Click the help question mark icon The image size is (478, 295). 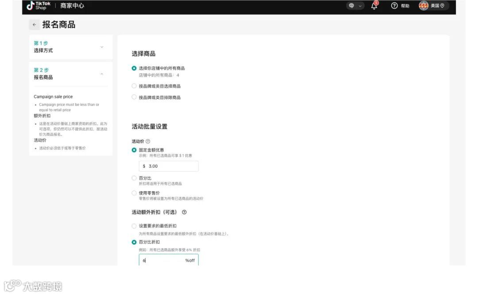tap(394, 5)
